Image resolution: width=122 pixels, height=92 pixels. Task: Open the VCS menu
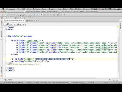point(71,9)
